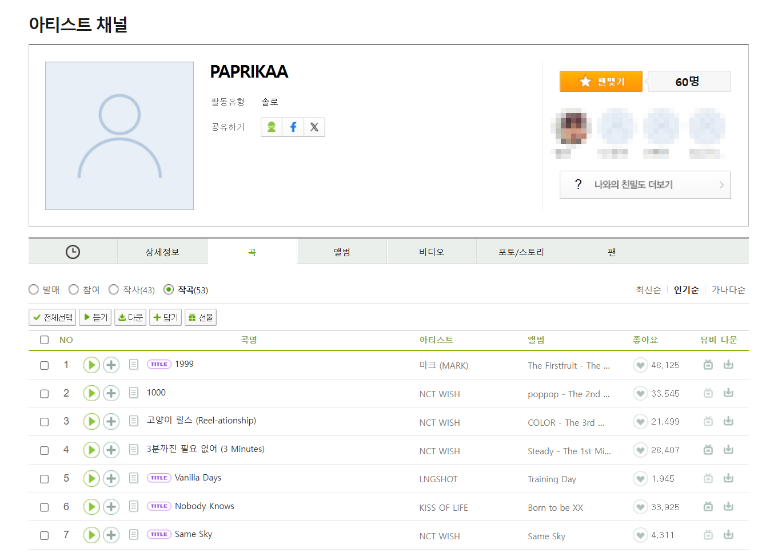Switch to the 앨범 tab

[x=342, y=252]
